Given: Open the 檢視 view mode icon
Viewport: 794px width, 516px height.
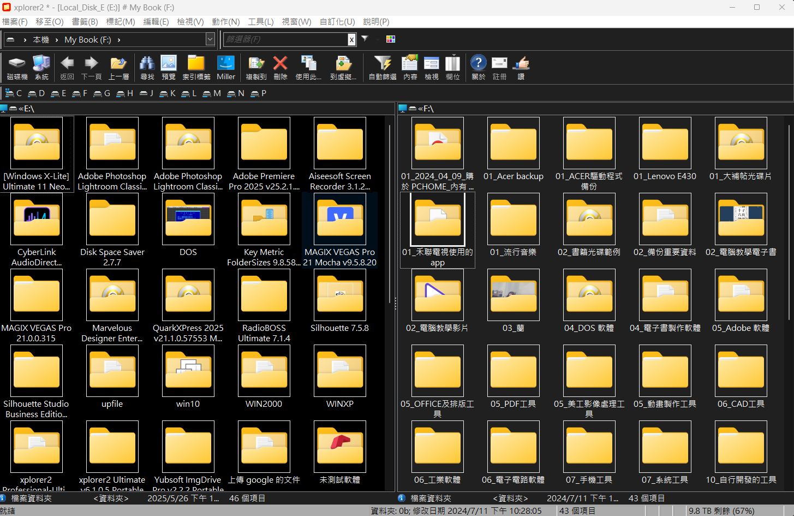Looking at the screenshot, I should point(431,68).
